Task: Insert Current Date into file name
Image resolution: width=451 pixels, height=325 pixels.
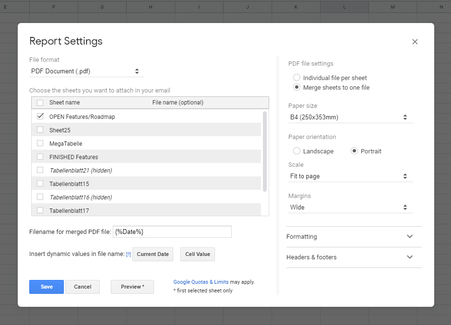Action: [x=153, y=254]
